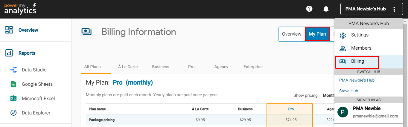Image resolution: width=408 pixels, height=127 pixels.
Task: Click the Microsoft Excel icon
Action: coord(13,99)
